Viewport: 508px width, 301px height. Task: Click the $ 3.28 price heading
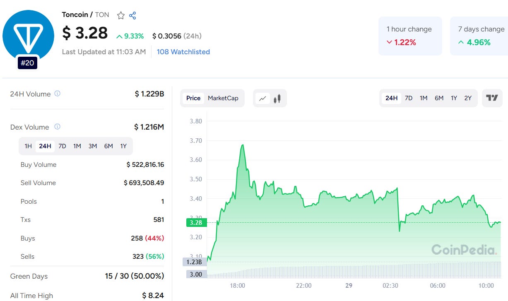[x=85, y=33]
